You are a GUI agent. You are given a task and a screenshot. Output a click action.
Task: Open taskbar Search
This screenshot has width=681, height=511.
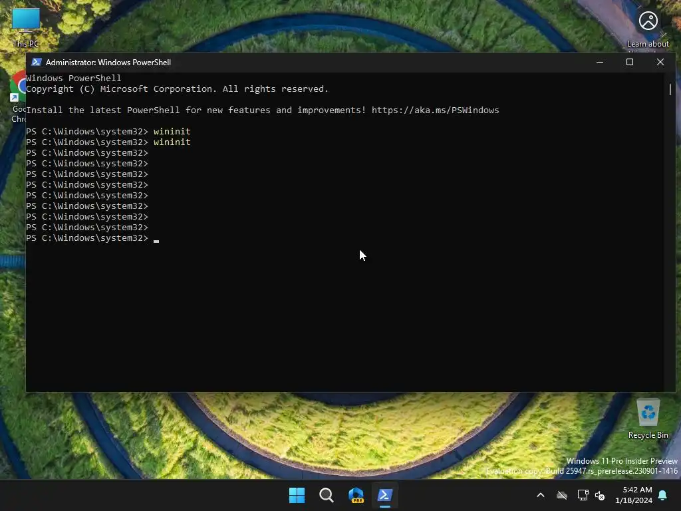pyautogui.click(x=327, y=495)
